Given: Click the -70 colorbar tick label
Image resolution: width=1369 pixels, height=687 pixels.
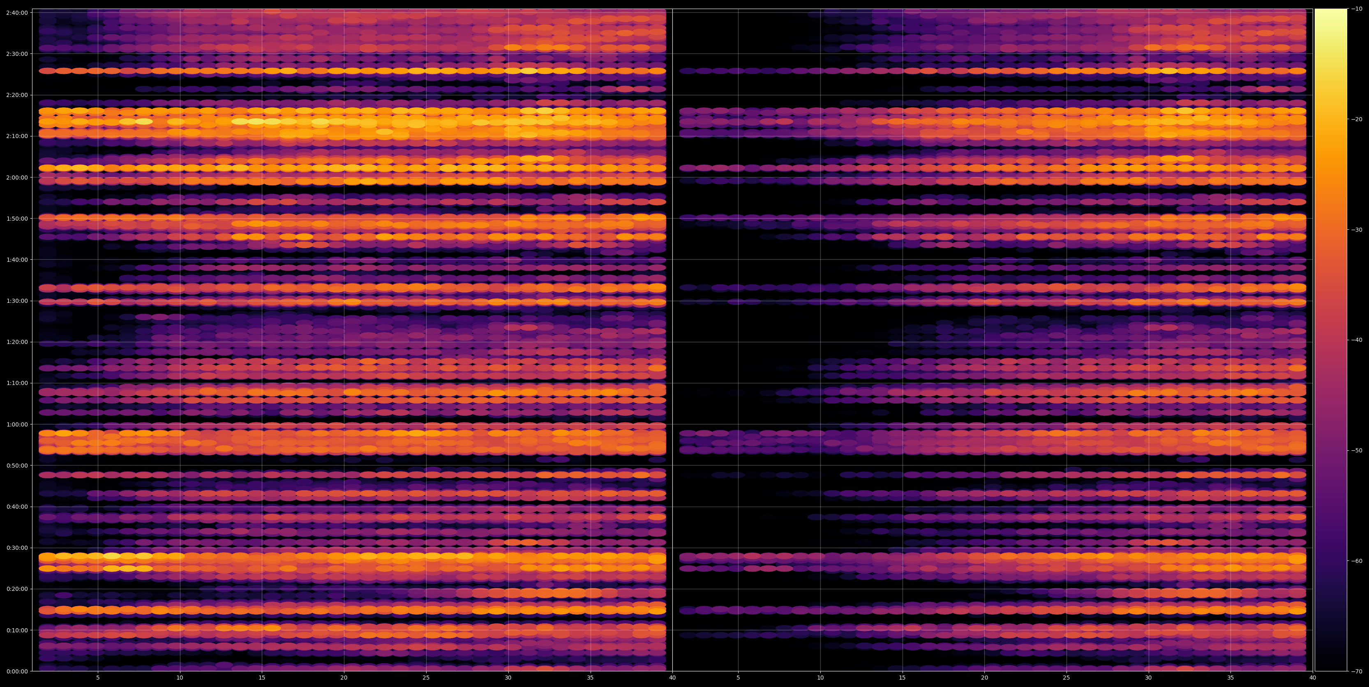Looking at the screenshot, I should [x=1357, y=671].
